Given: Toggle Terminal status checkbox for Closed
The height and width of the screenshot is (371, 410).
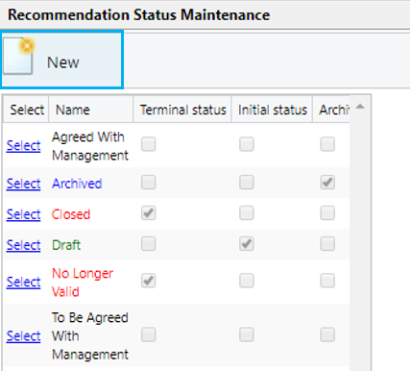Looking at the screenshot, I should click(x=149, y=213).
